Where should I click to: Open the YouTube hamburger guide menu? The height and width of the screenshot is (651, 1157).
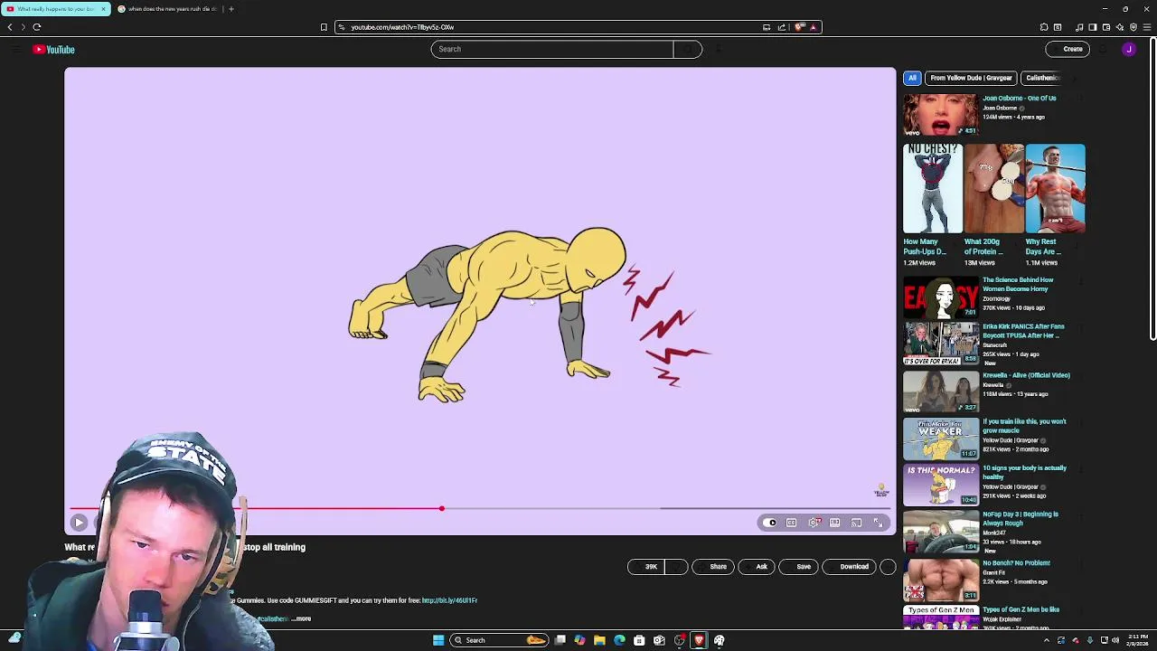pyautogui.click(x=15, y=50)
